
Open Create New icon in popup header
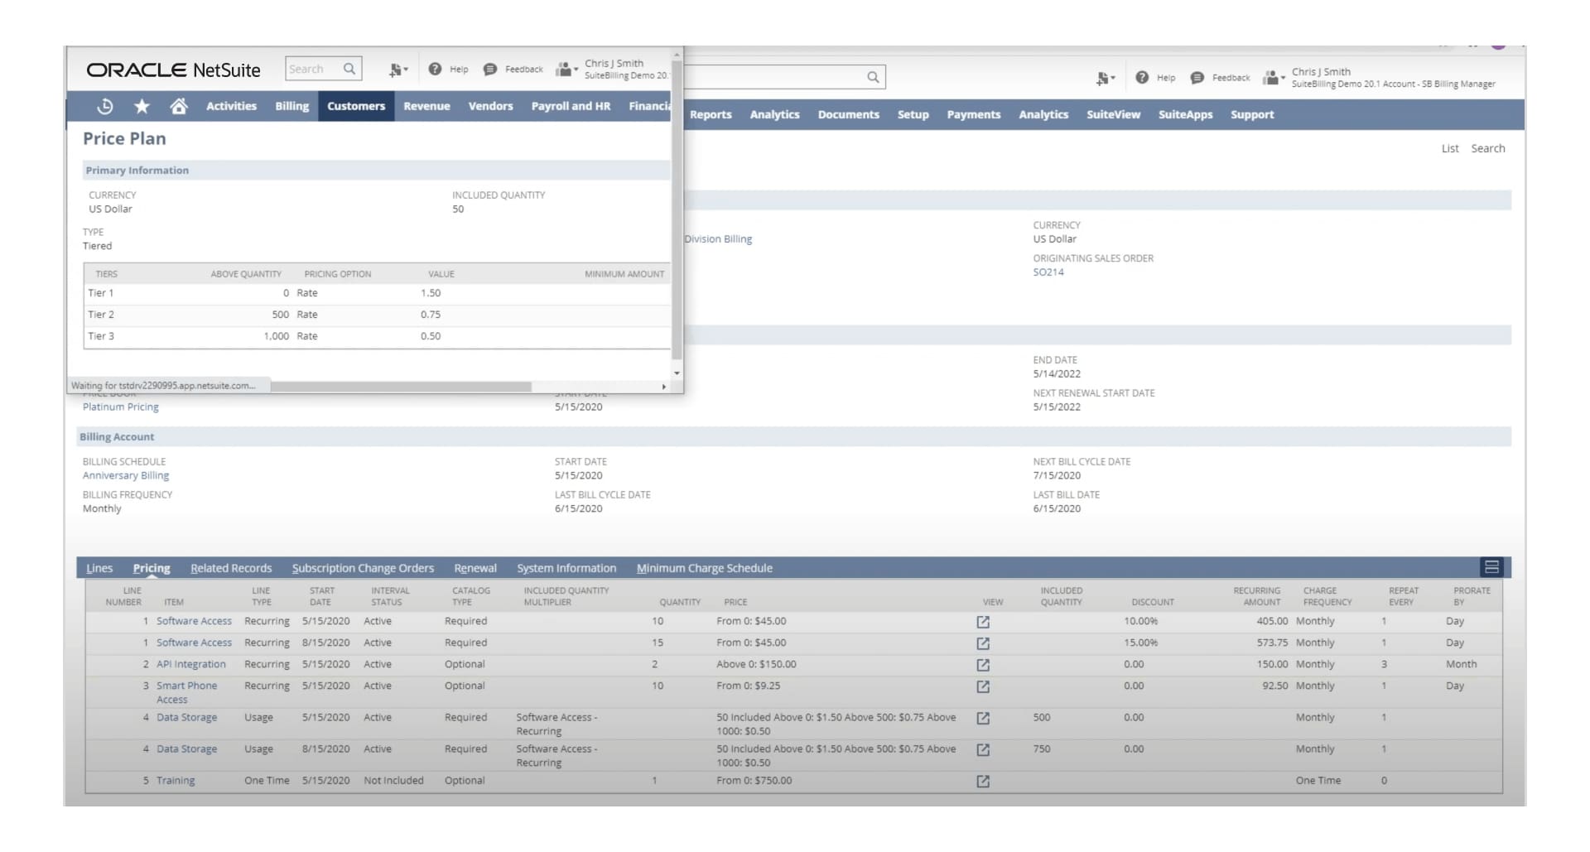398,70
